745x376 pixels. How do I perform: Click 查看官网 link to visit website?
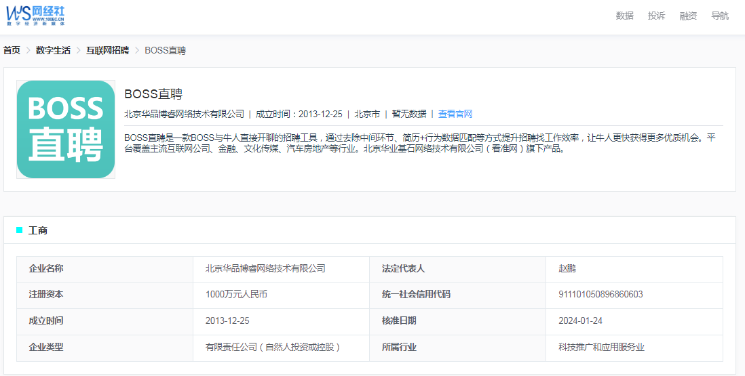(455, 114)
